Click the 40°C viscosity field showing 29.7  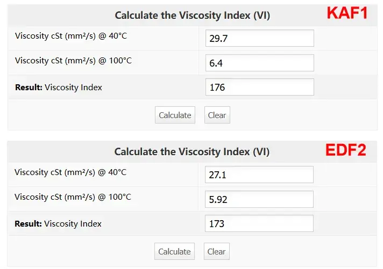tap(259, 38)
